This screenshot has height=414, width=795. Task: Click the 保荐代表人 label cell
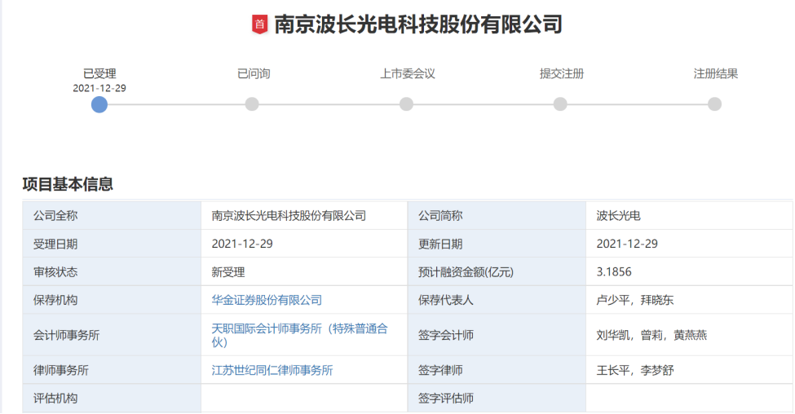[497, 300]
